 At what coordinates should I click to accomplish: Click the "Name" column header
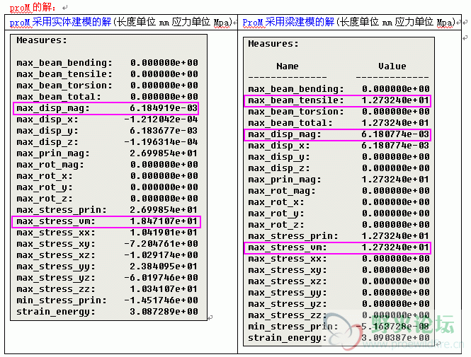288,66
